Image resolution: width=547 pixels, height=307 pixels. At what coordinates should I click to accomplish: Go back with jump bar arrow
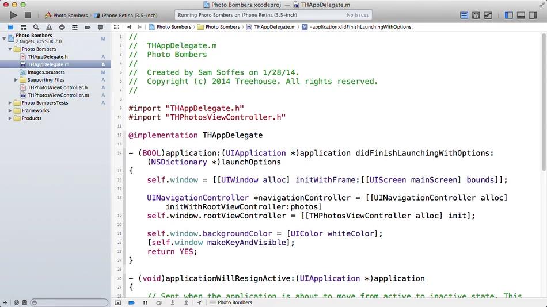129,27
